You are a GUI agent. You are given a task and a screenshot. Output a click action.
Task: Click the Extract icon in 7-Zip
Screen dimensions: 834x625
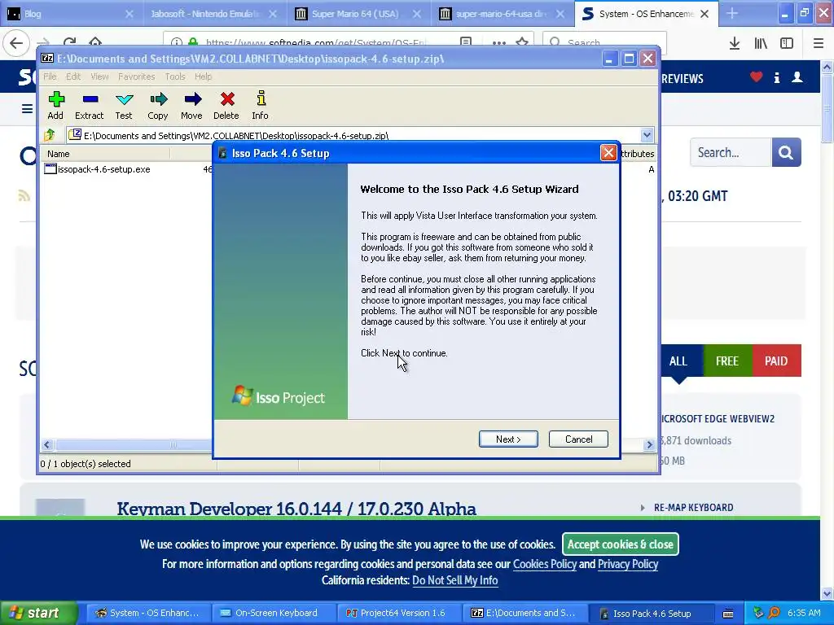(x=90, y=105)
